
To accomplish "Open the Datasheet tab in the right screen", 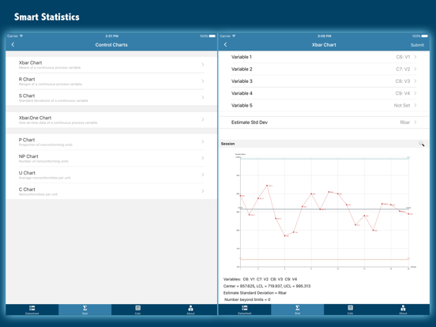I will tap(244, 310).
